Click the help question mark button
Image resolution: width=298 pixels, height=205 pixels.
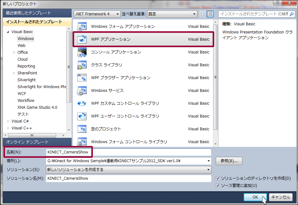pos(277,2)
